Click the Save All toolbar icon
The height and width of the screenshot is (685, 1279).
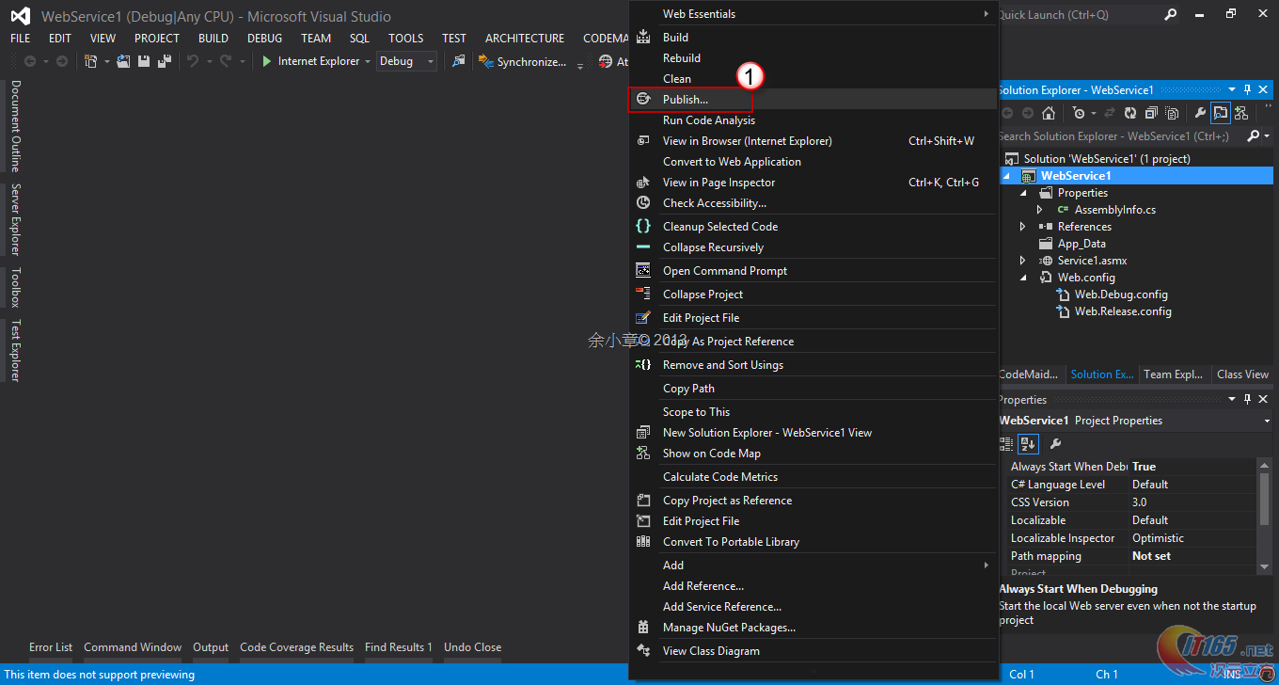click(165, 61)
